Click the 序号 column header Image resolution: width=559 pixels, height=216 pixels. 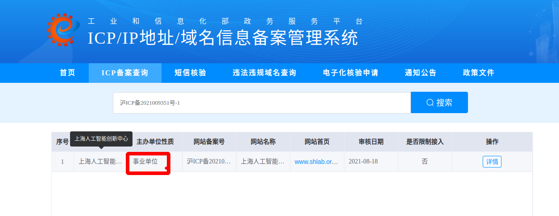(x=62, y=142)
